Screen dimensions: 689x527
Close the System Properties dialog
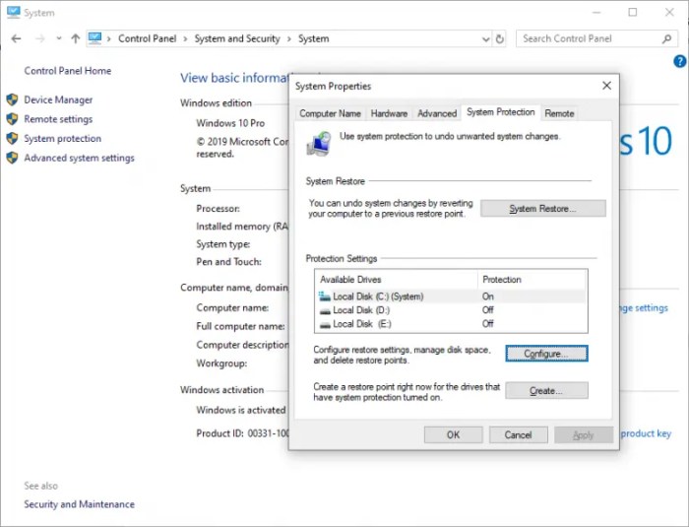606,86
